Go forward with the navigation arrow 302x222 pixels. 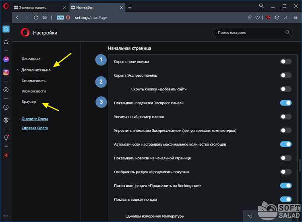pyautogui.click(x=27, y=18)
